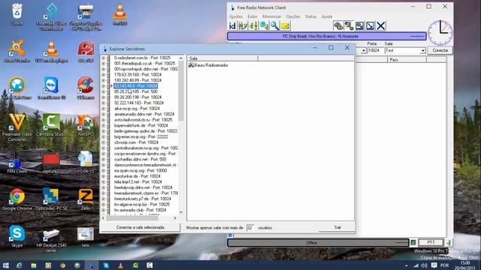The image size is (481, 270).
Task: Click the analog clock in FRN Client
Action: point(440,33)
